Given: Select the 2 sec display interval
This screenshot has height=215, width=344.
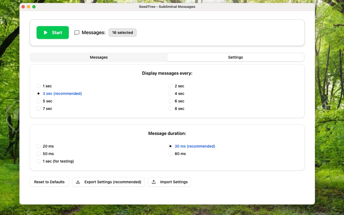Looking at the screenshot, I should [x=170, y=86].
